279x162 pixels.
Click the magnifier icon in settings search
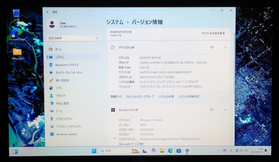[x=97, y=38]
